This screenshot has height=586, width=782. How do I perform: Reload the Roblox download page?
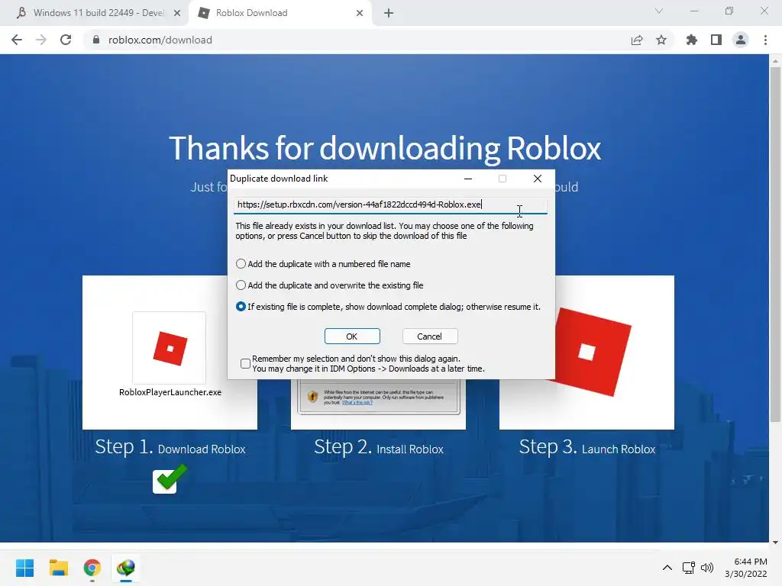(x=66, y=40)
